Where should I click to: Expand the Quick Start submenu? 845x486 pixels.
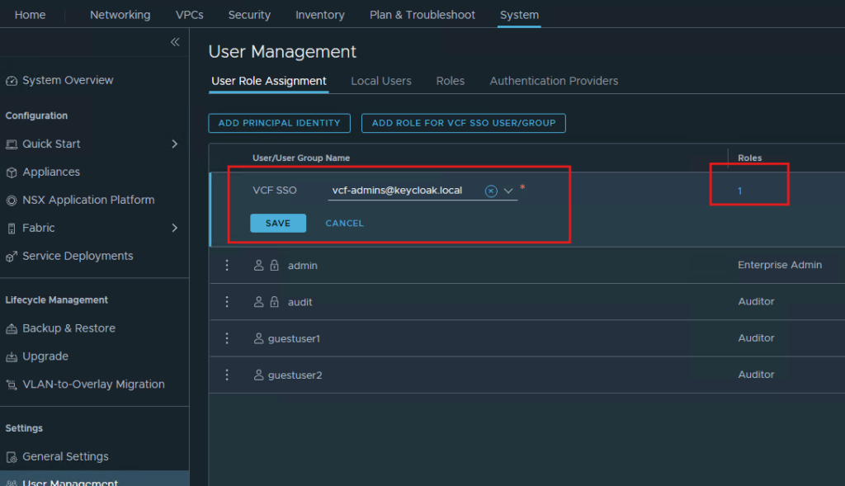click(x=174, y=144)
